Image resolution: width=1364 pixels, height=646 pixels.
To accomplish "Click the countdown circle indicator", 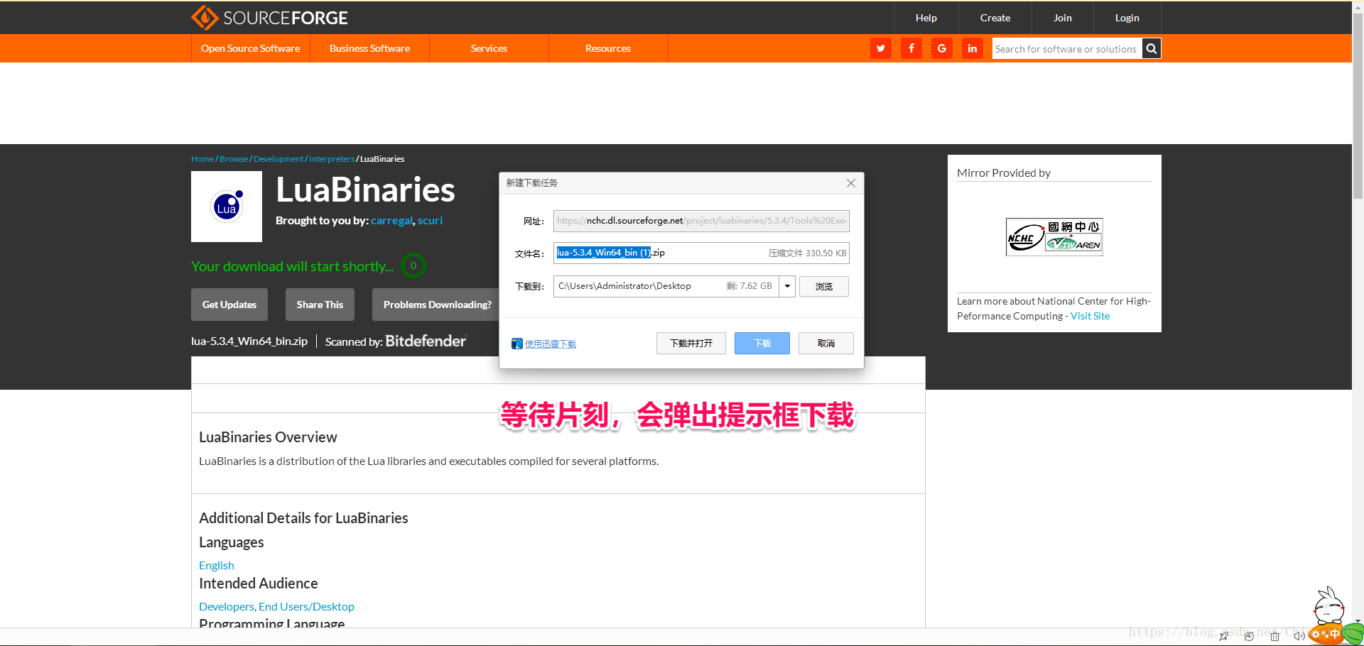I will tap(413, 265).
